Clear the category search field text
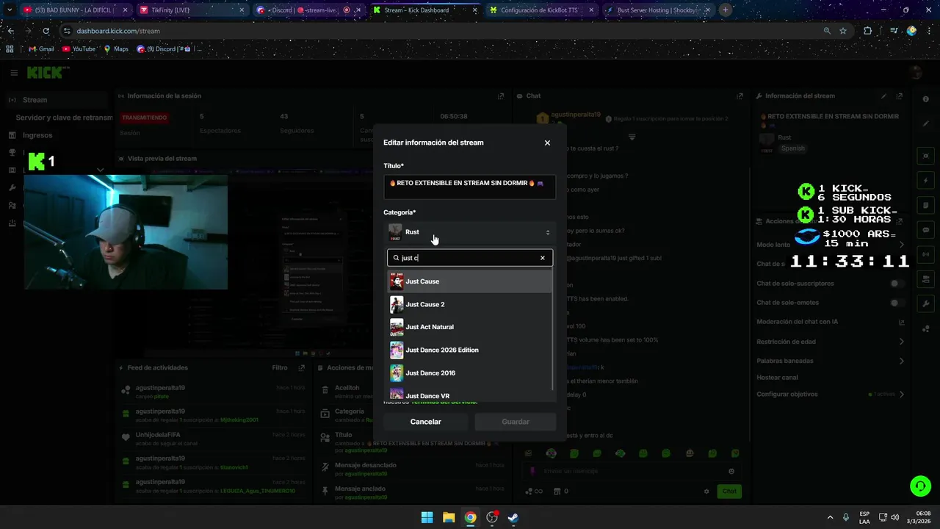The image size is (940, 529). [x=543, y=258]
